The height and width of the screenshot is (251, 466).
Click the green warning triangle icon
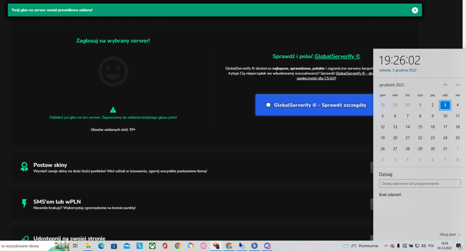(113, 110)
